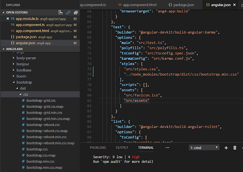The height and width of the screenshot is (172, 243).
Task: Open bootstrap-reboot.min.css.map file
Action: click(x=50, y=143)
